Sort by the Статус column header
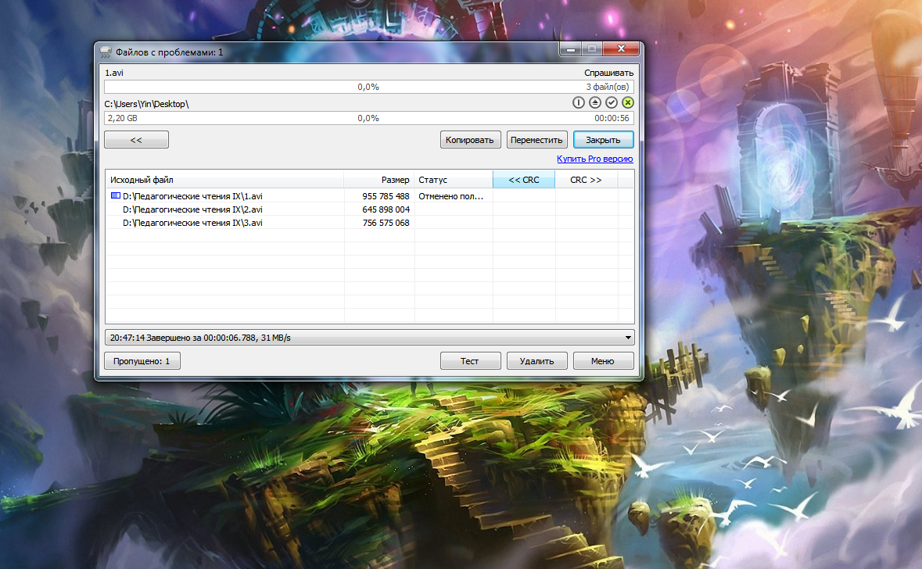Screen dimensions: 922x569 click(x=454, y=180)
